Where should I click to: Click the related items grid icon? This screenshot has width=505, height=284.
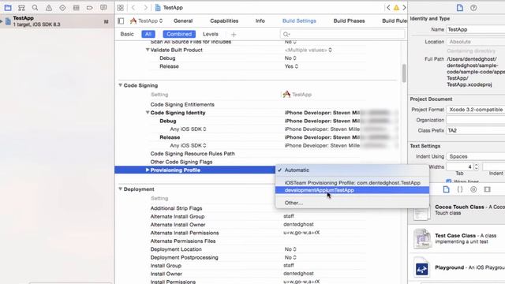(x=120, y=8)
